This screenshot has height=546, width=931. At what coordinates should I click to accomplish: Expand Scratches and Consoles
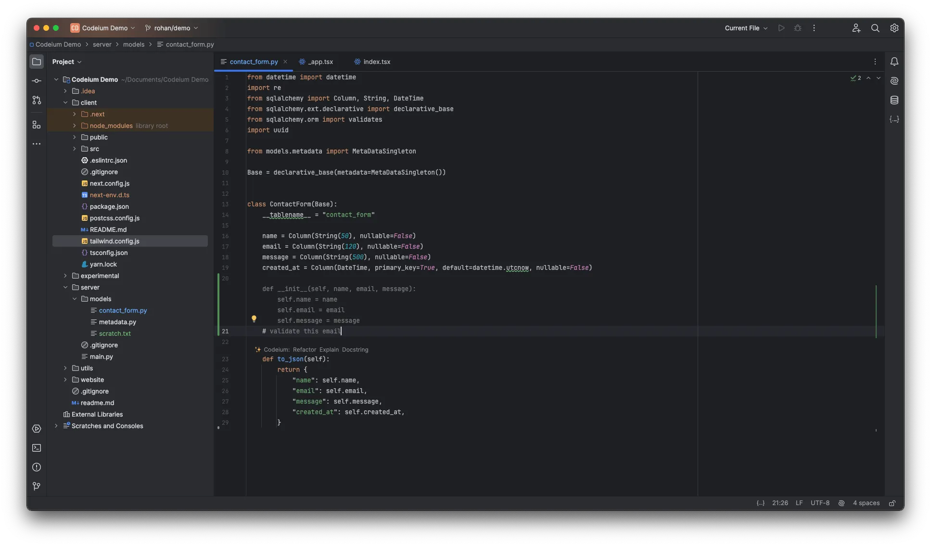[56, 426]
